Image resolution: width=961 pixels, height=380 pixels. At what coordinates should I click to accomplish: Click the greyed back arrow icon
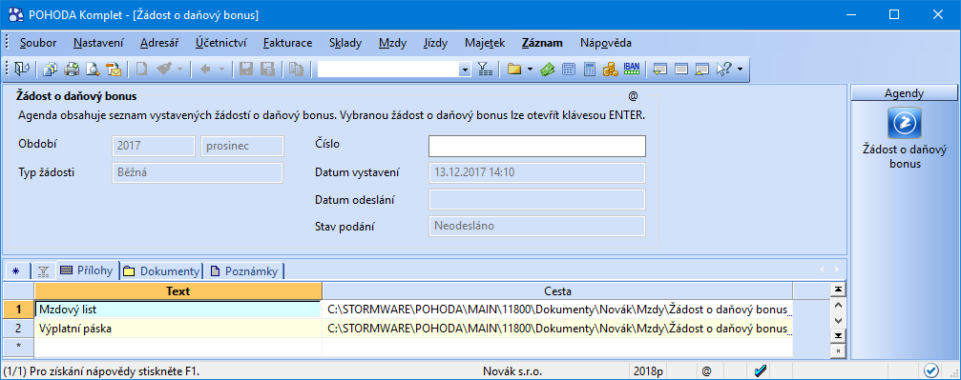[205, 70]
